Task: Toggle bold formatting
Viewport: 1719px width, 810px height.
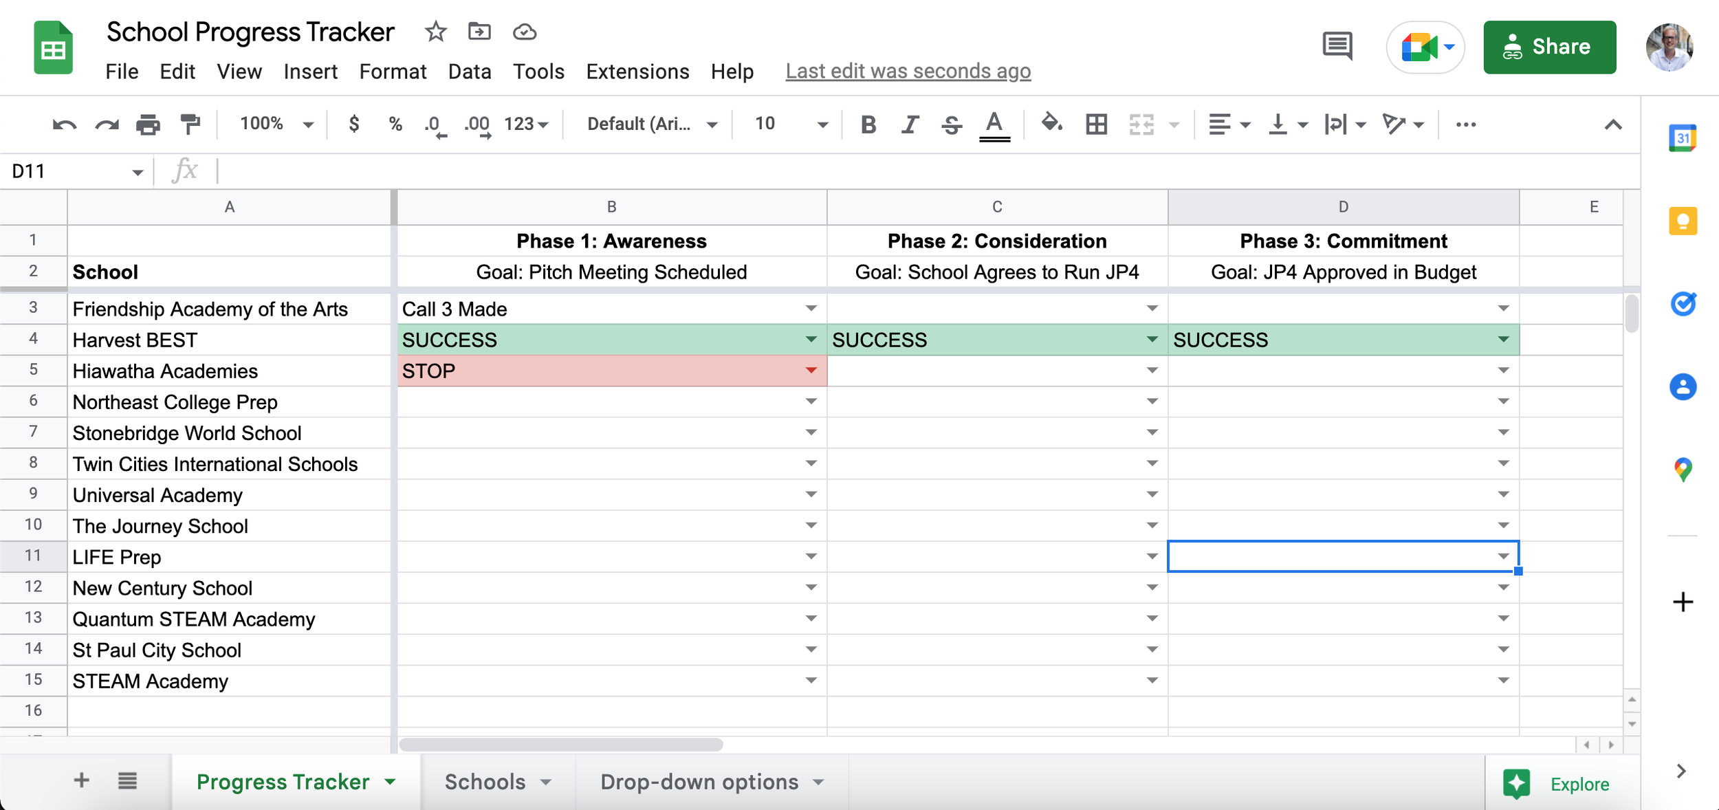Action: click(868, 124)
